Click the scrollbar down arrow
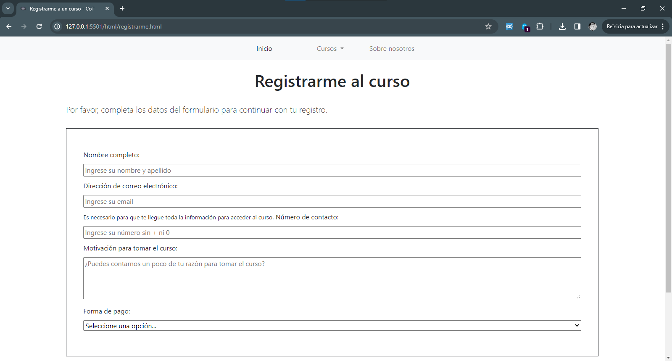 pos(668,358)
